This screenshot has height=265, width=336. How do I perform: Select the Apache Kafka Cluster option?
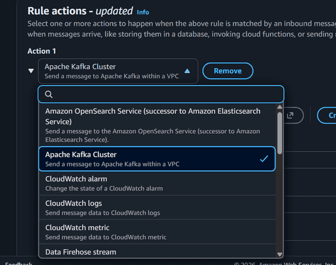click(157, 159)
